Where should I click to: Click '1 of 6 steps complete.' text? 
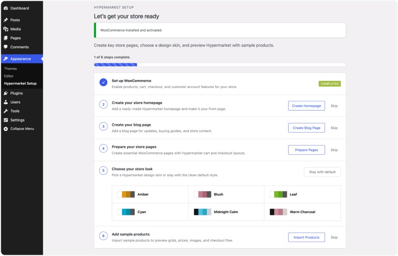click(112, 57)
